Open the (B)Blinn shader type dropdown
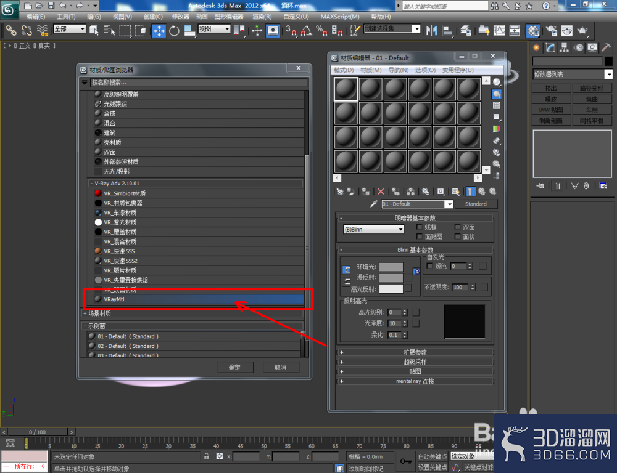 (x=374, y=230)
